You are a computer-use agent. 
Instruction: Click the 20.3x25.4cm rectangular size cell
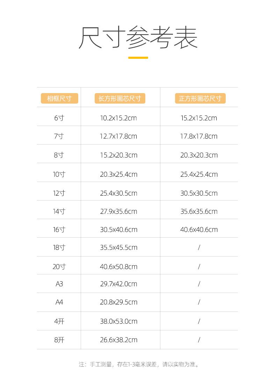(x=118, y=174)
